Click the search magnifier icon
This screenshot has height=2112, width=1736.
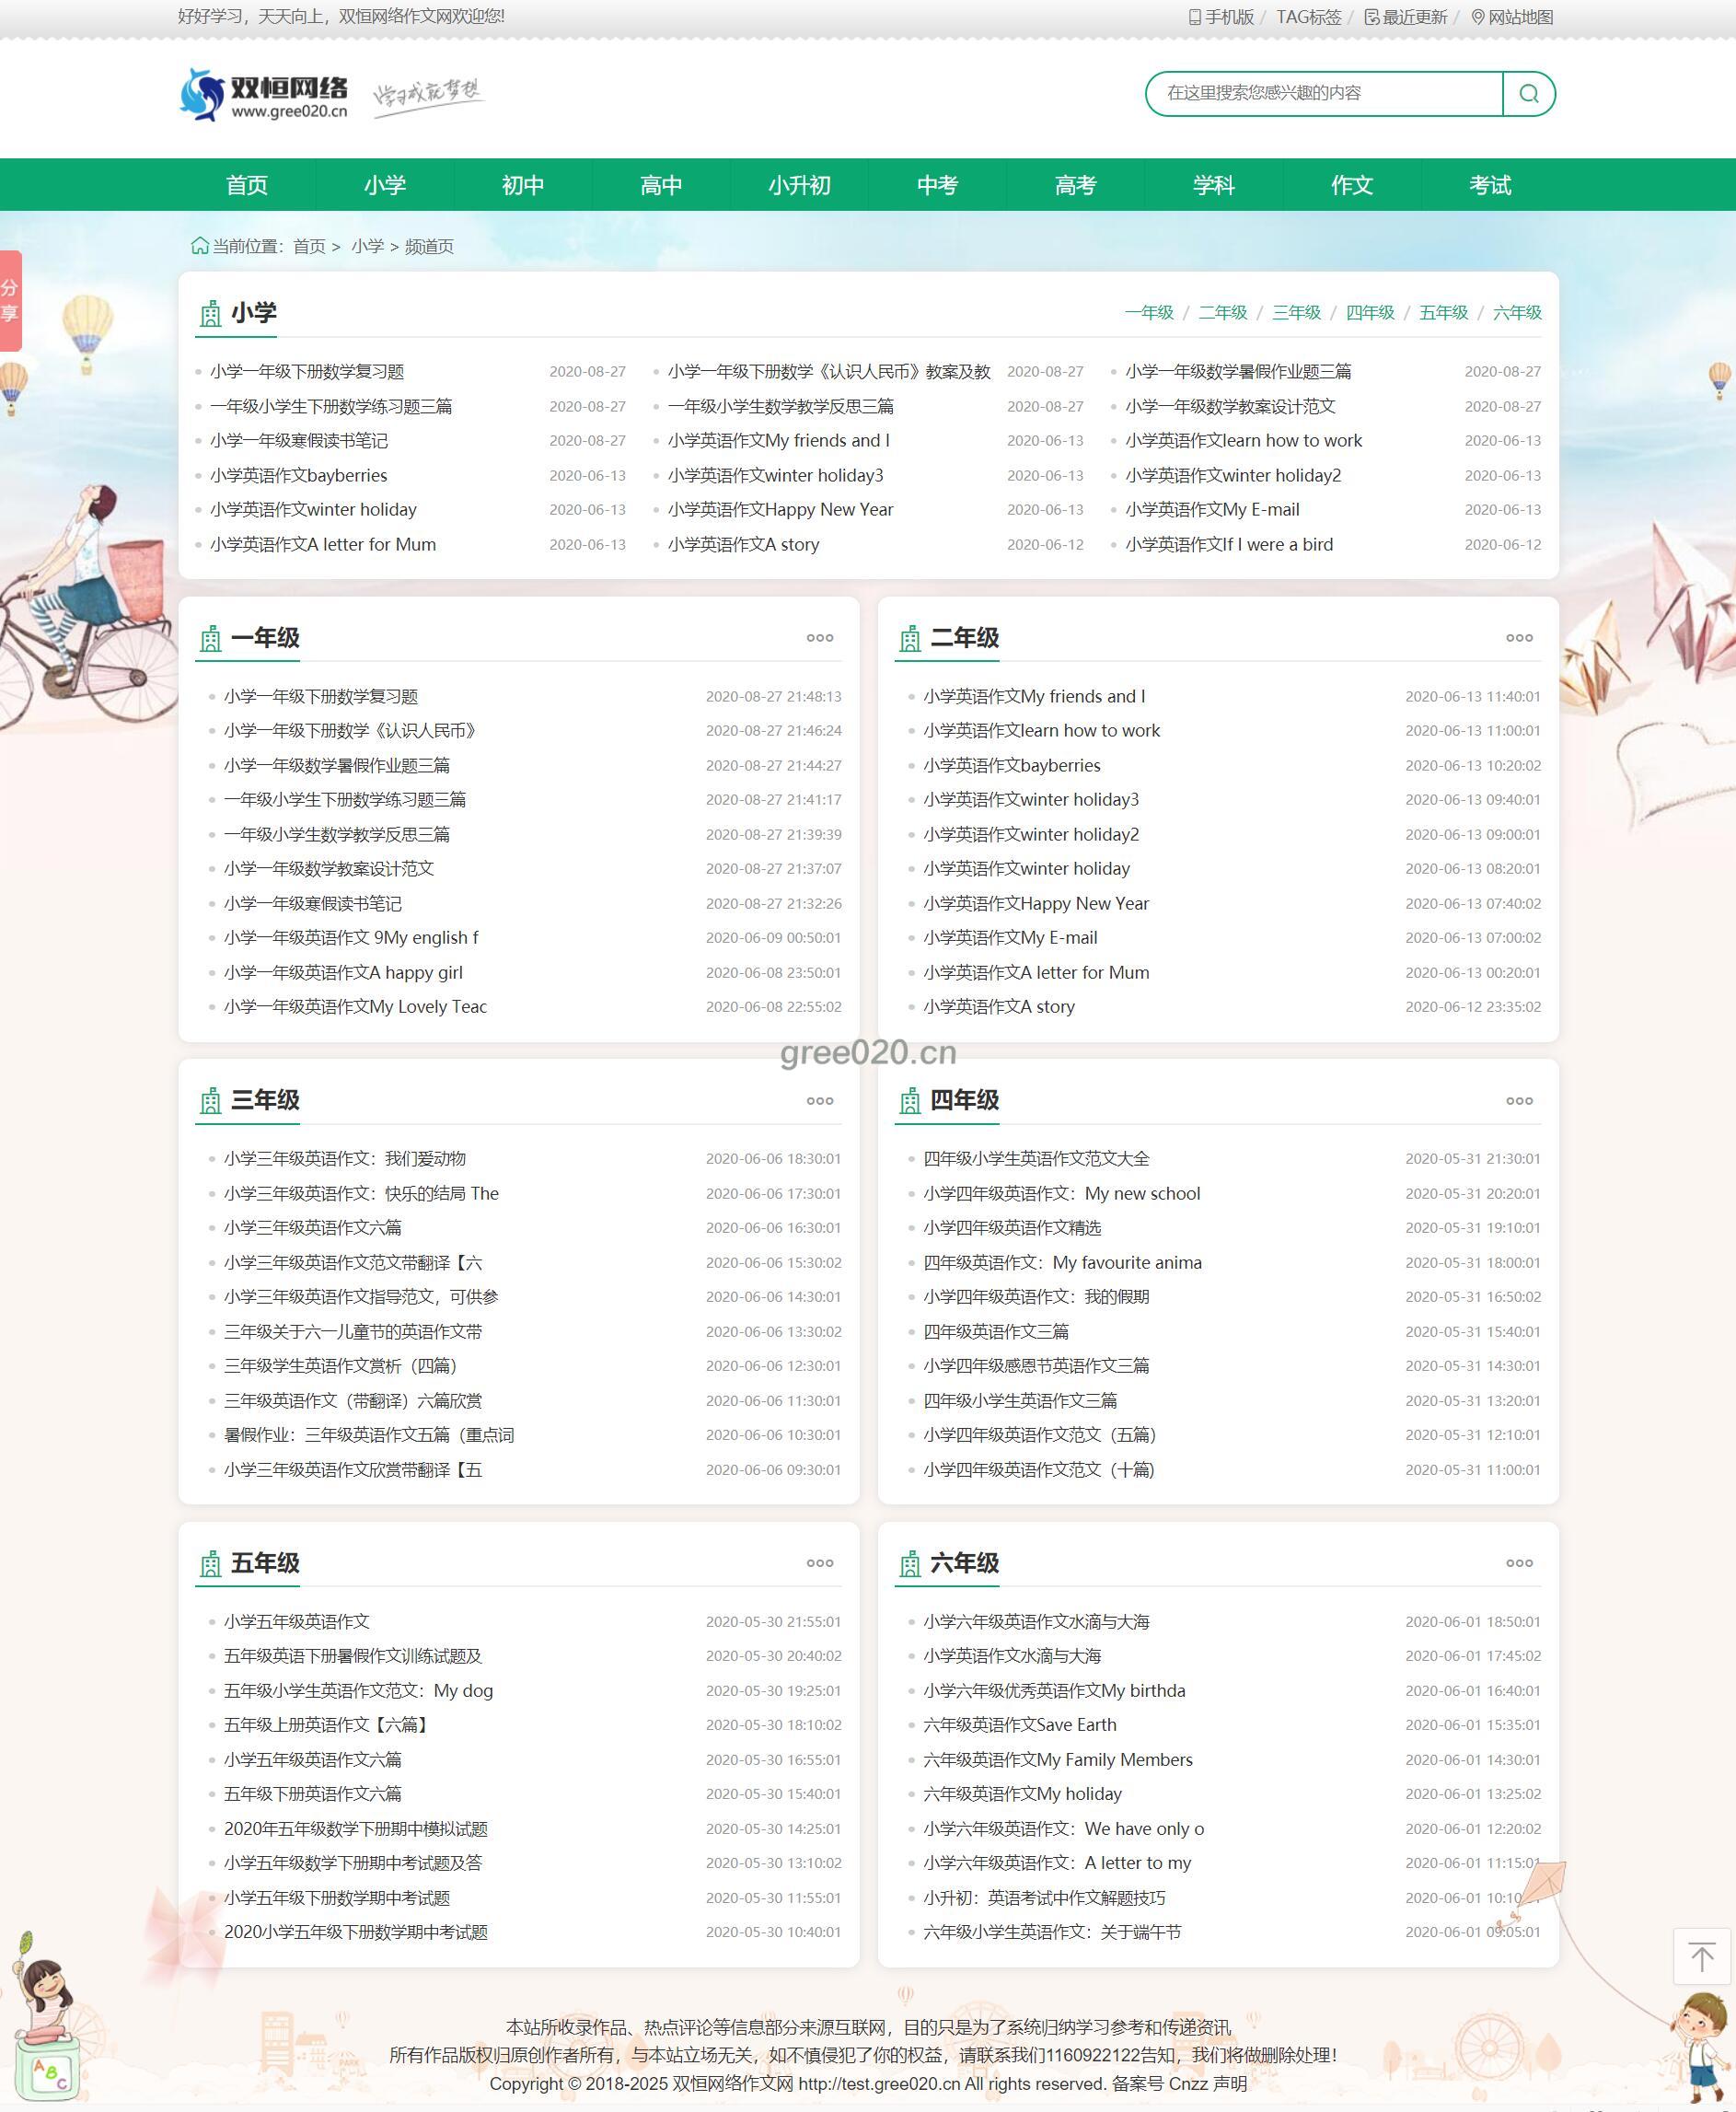(1528, 93)
